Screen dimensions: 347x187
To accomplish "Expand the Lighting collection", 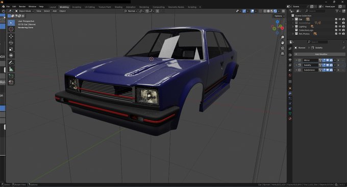I will pyautogui.click(x=293, y=27).
